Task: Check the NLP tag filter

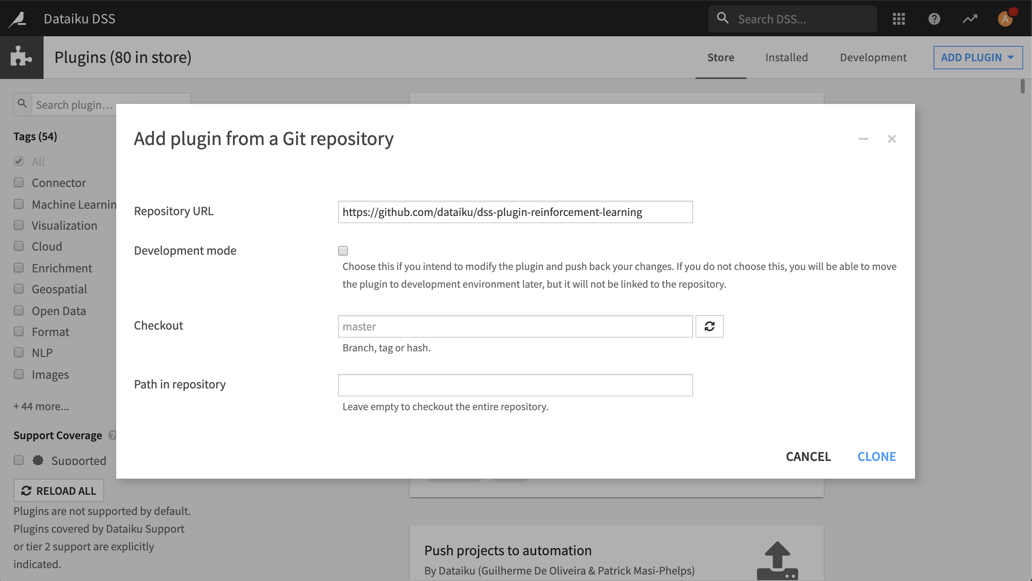Action: point(19,352)
